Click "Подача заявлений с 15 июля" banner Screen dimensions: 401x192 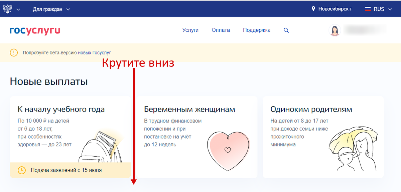pos(70,170)
